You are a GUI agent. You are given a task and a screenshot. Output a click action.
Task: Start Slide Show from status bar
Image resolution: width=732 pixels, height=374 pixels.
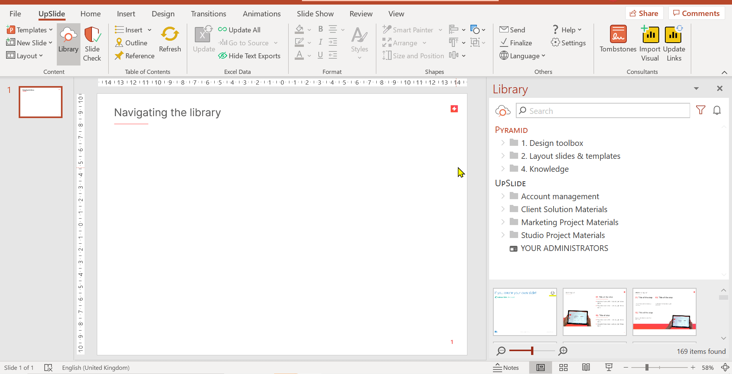pyautogui.click(x=609, y=368)
